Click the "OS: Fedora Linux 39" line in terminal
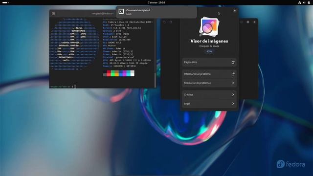This screenshot has height=176, width=313. tap(128, 22)
